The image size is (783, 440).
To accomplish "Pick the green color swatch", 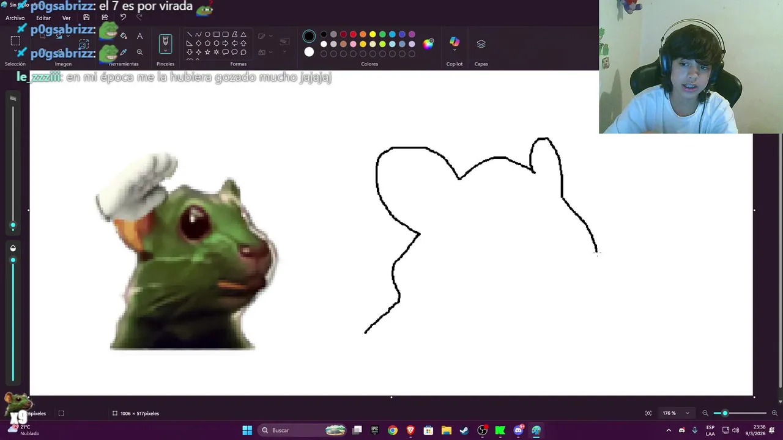I will pyautogui.click(x=382, y=34).
